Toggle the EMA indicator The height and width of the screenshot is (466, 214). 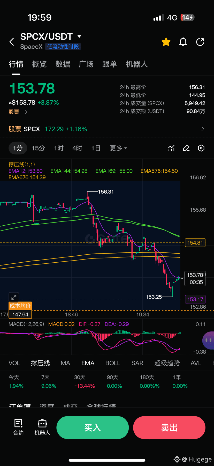(x=88, y=363)
